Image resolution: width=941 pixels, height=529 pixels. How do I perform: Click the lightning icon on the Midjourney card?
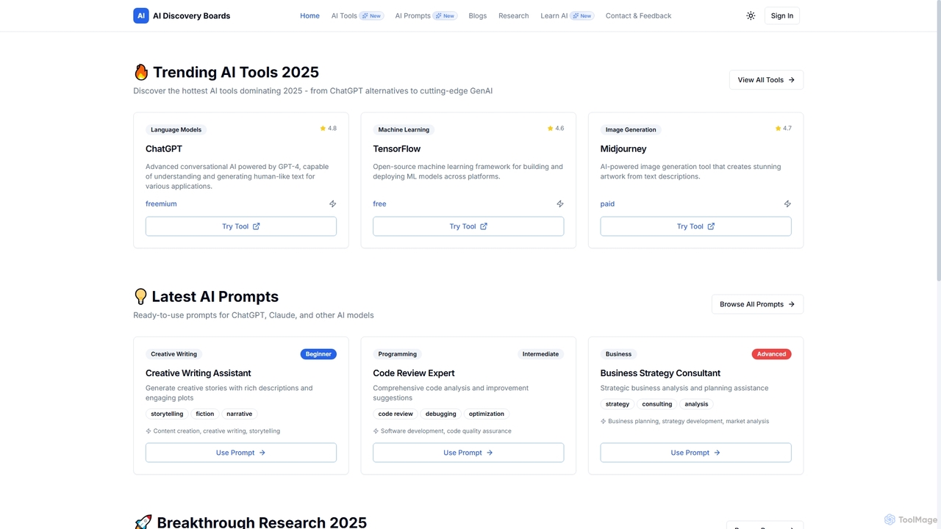point(787,204)
